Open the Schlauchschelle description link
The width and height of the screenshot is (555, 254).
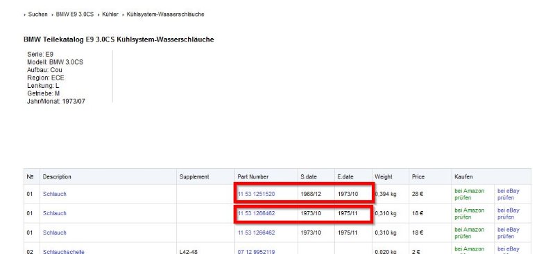[64, 251]
